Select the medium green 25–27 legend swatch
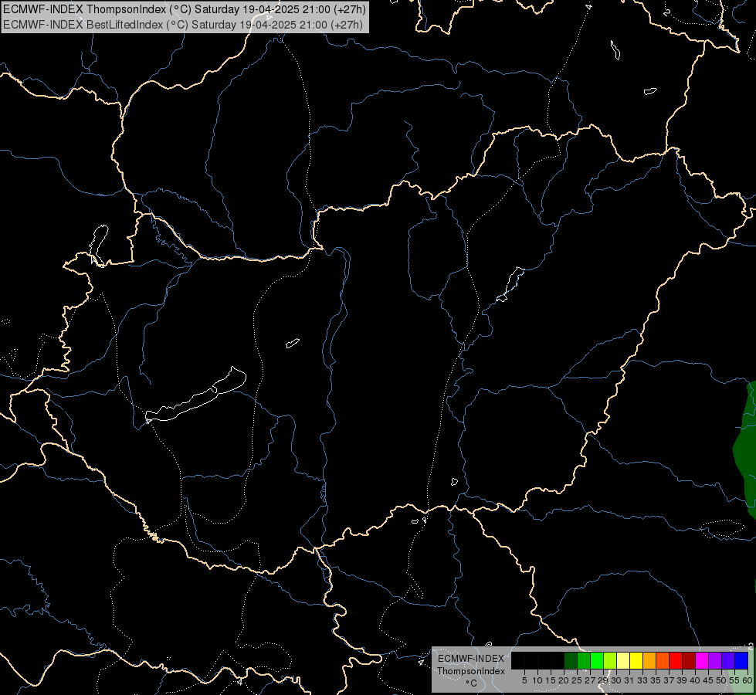Viewport: 756px width, 695px height. 584,660
